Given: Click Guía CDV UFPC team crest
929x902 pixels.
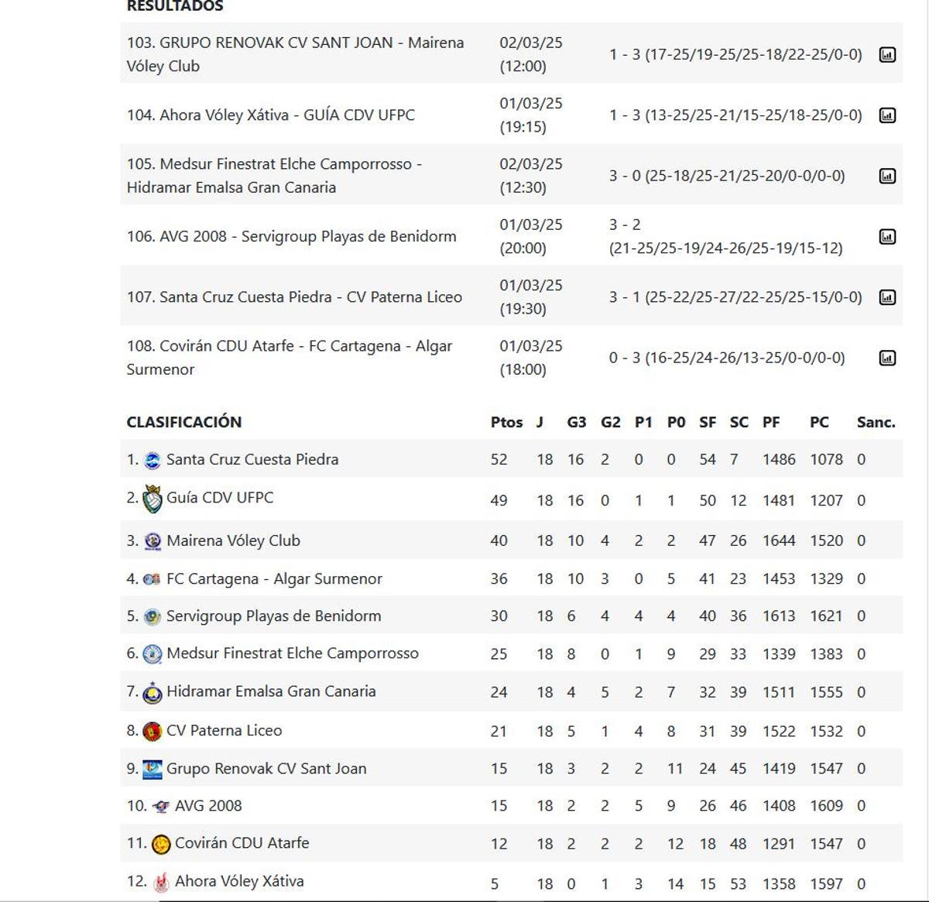Looking at the screenshot, I should tap(153, 499).
